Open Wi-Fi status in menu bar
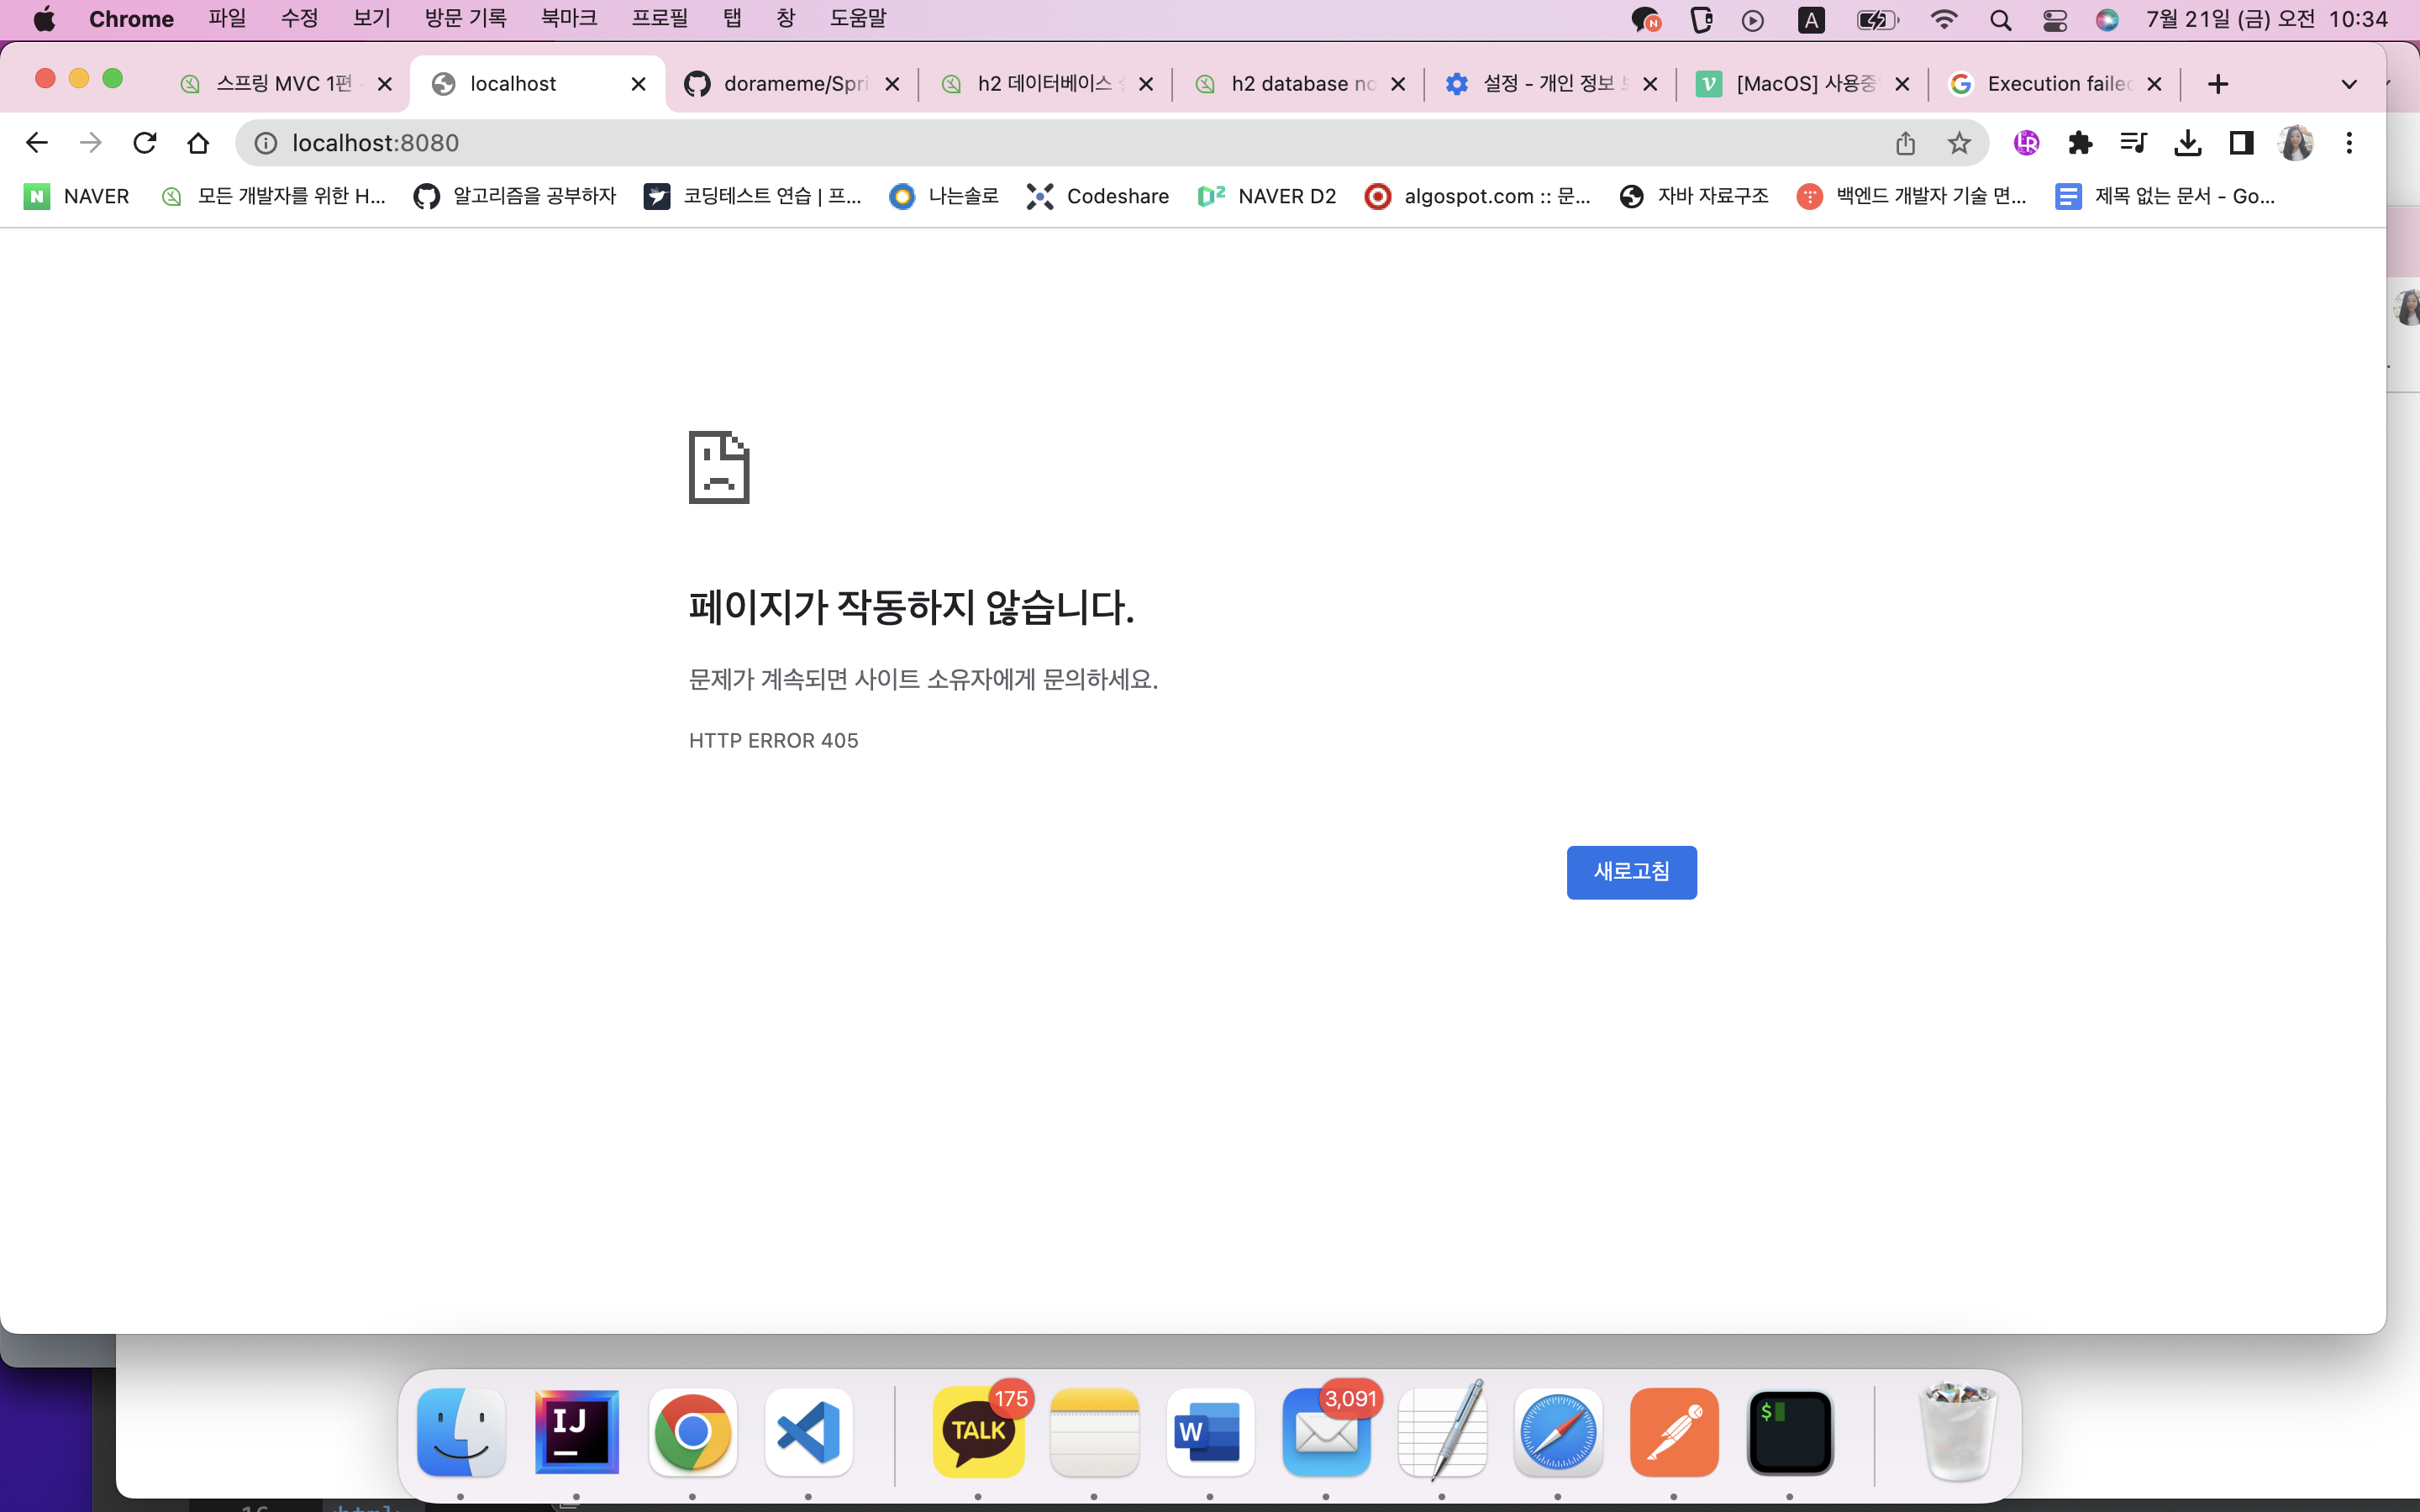 [x=1943, y=20]
